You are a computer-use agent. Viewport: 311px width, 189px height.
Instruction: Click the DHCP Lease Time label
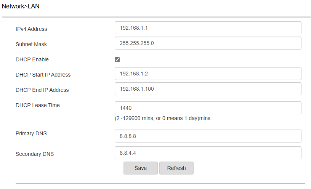[x=38, y=105]
